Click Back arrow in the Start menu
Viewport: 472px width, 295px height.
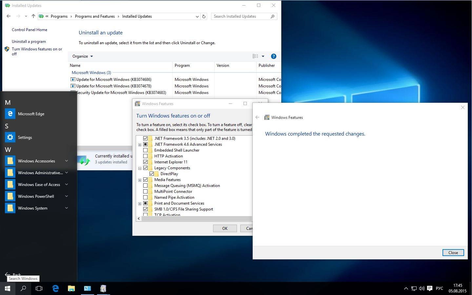click(8, 275)
